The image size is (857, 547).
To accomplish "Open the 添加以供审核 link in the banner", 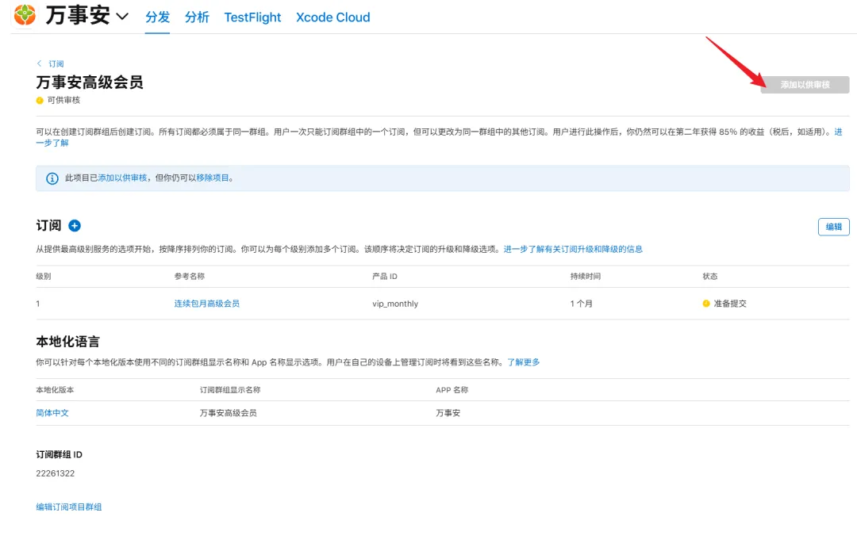I will [x=122, y=178].
